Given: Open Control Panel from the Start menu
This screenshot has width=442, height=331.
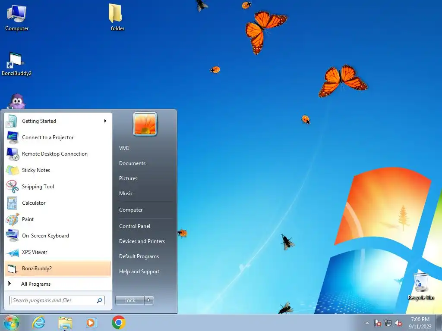Looking at the screenshot, I should tap(135, 226).
